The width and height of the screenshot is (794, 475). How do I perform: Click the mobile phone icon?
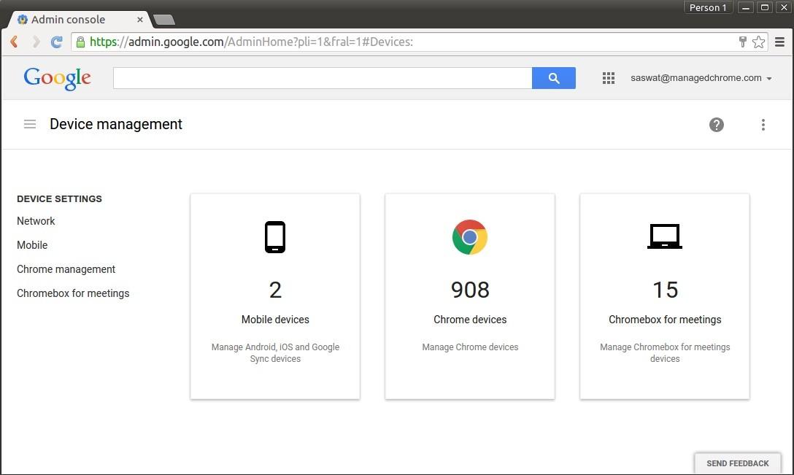(275, 237)
